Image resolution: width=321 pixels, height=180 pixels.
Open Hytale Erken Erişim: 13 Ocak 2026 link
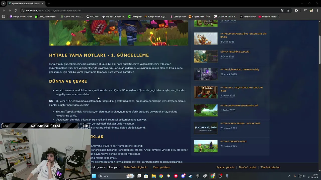point(240,123)
